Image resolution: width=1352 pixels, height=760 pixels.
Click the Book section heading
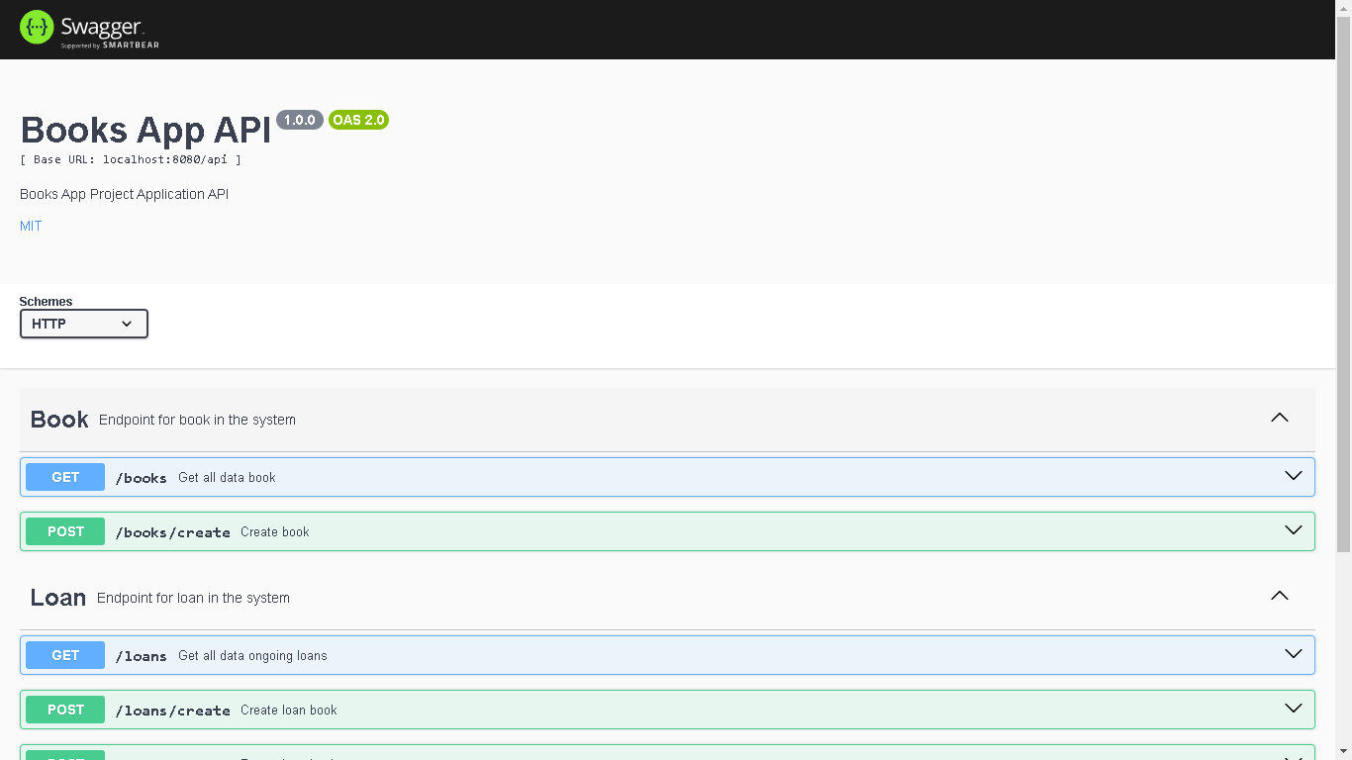pyautogui.click(x=59, y=420)
